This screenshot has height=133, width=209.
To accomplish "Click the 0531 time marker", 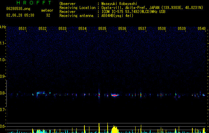I will 22,29.
